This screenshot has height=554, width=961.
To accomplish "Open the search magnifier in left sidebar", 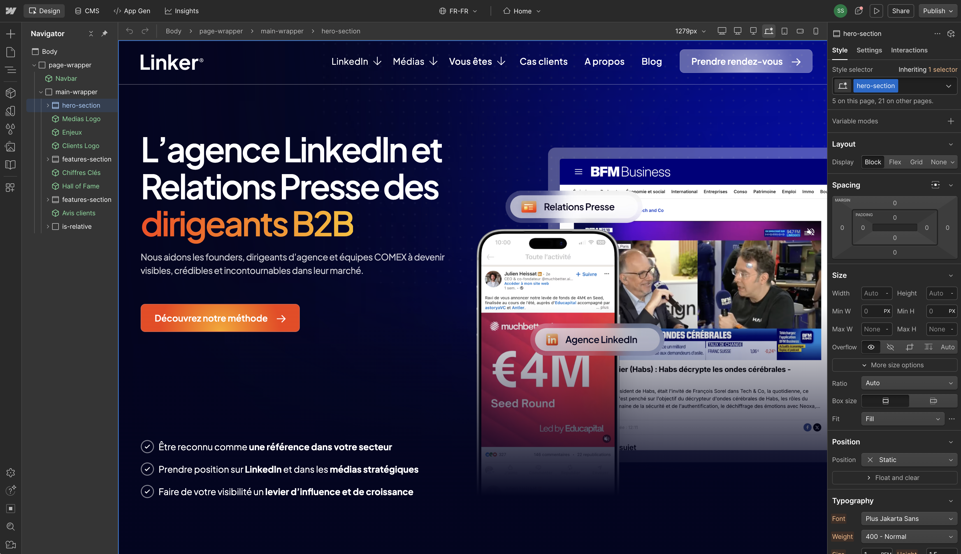I will [11, 527].
